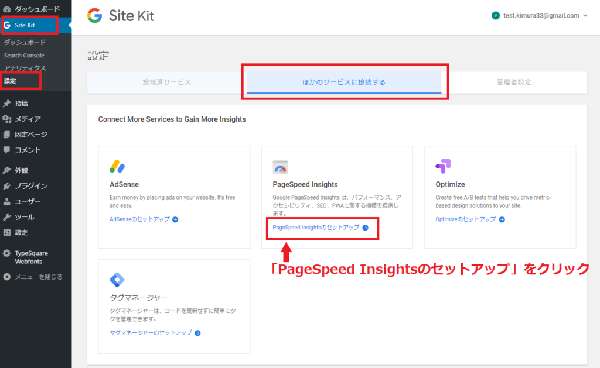Screen dimensions: 600x368
Task: Click the Google G logo in header
Action: point(94,16)
